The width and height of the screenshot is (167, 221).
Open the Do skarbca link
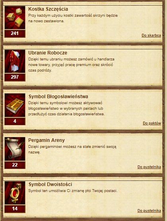click(151, 35)
